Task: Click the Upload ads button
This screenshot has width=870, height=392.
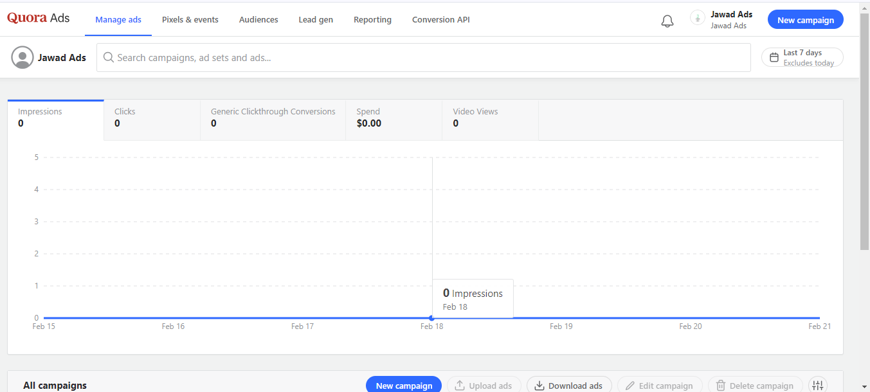Action: click(x=484, y=385)
